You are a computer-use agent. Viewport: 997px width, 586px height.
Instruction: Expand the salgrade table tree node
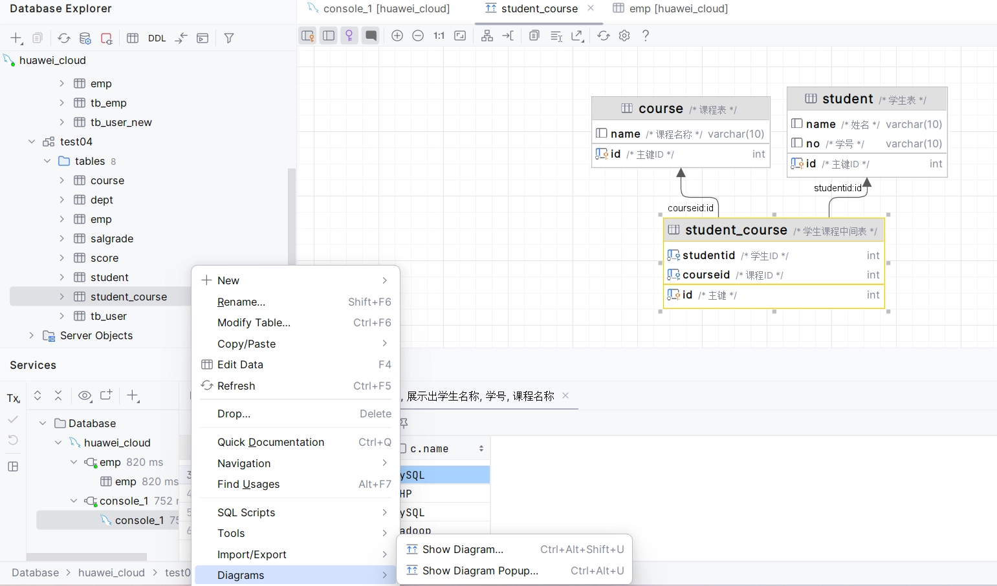[x=62, y=238]
